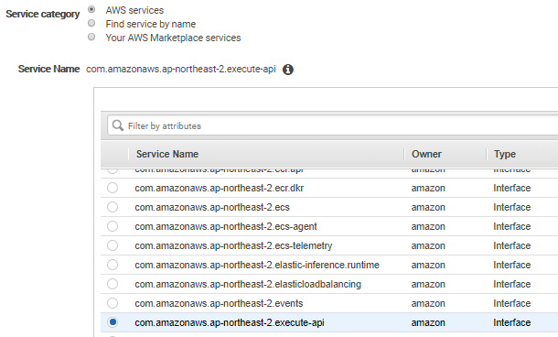Click the Type cell of ecs-agent row

tap(511, 226)
